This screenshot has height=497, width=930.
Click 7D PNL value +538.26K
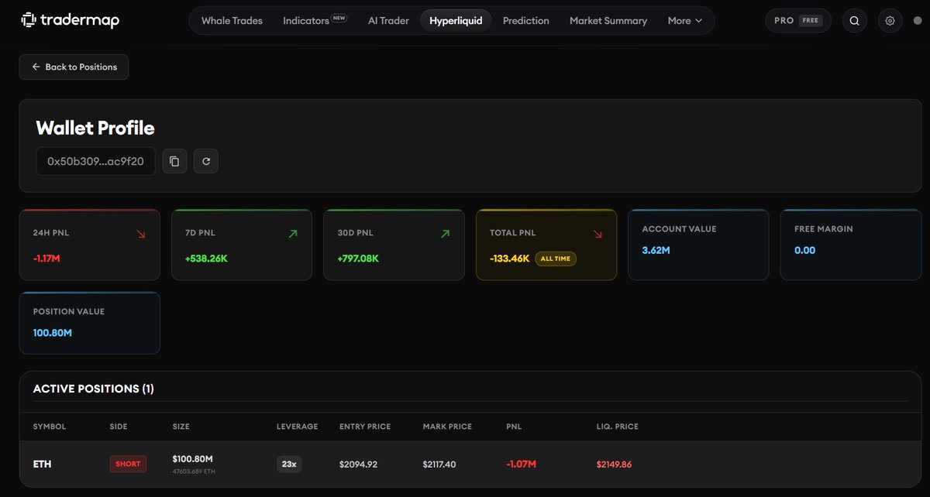point(206,258)
